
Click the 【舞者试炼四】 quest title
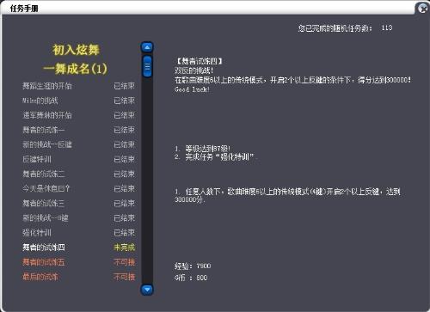[199, 61]
